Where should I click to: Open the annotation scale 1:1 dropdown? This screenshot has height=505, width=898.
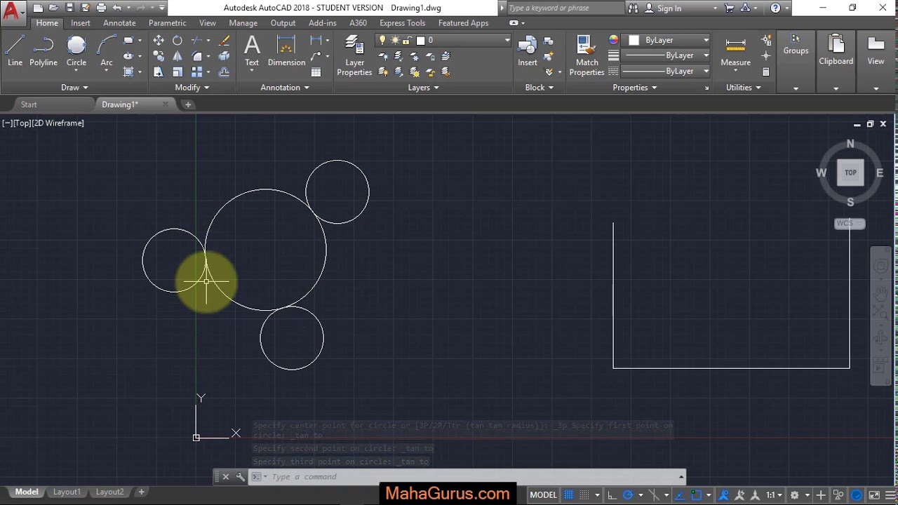pos(774,495)
